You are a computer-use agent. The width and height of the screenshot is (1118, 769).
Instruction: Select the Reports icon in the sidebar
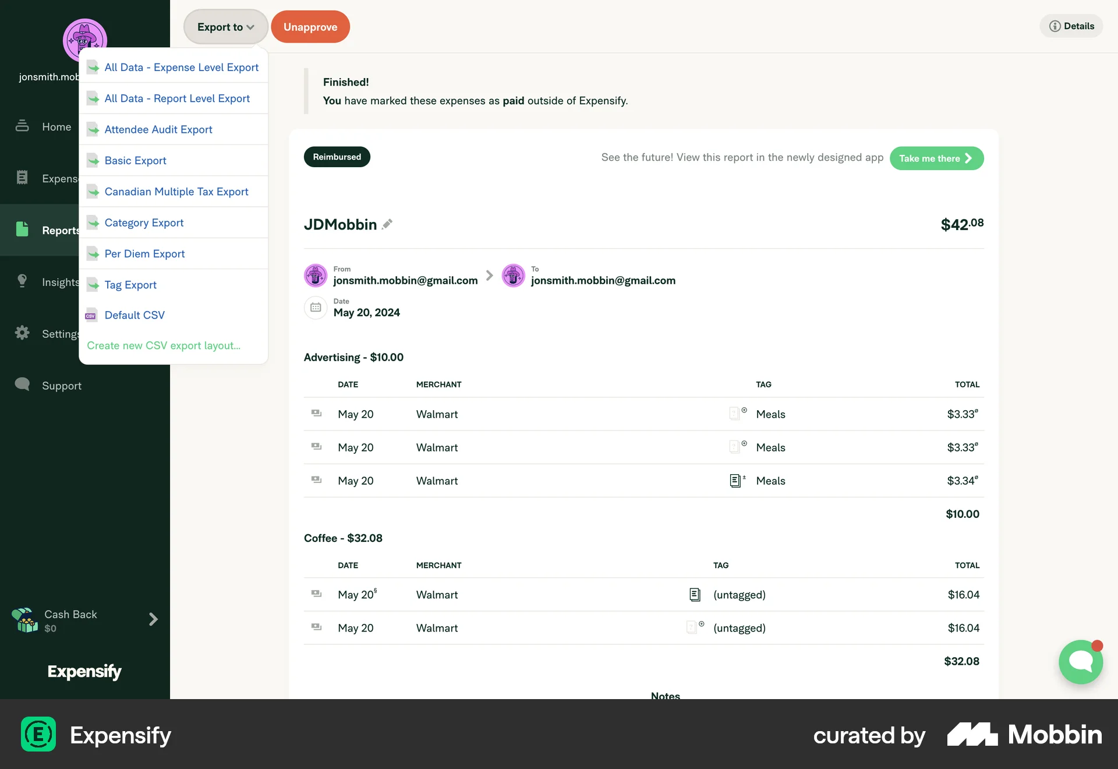click(x=22, y=229)
